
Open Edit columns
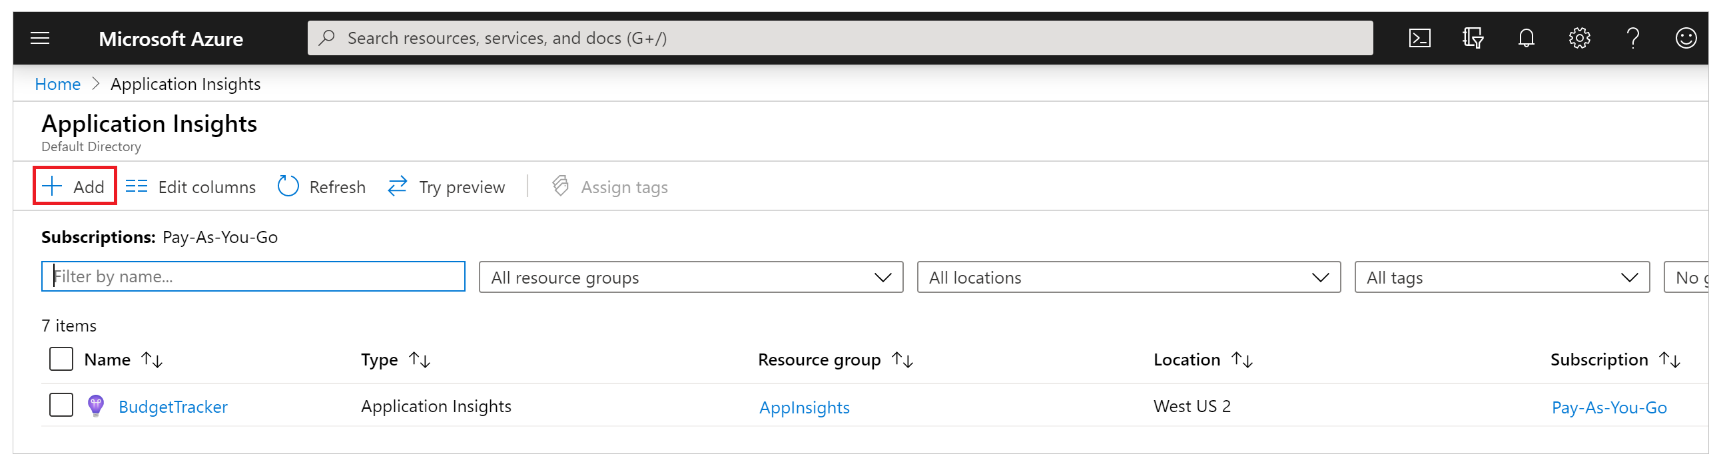coord(190,187)
